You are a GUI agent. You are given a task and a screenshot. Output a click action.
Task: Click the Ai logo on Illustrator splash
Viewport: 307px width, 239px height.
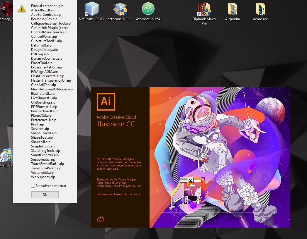(x=106, y=102)
